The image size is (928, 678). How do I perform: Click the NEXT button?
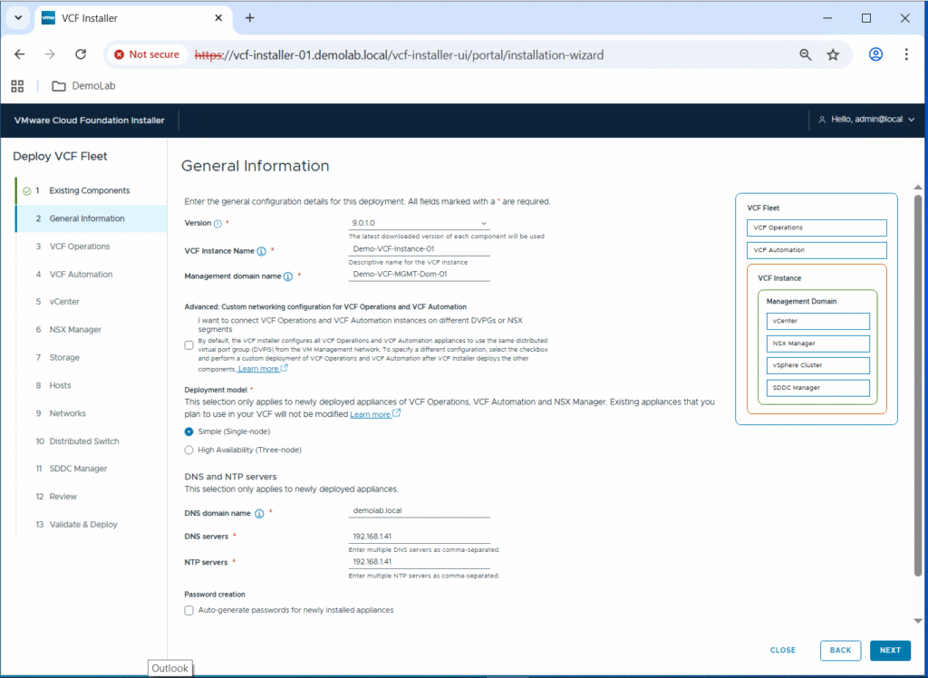[890, 650]
